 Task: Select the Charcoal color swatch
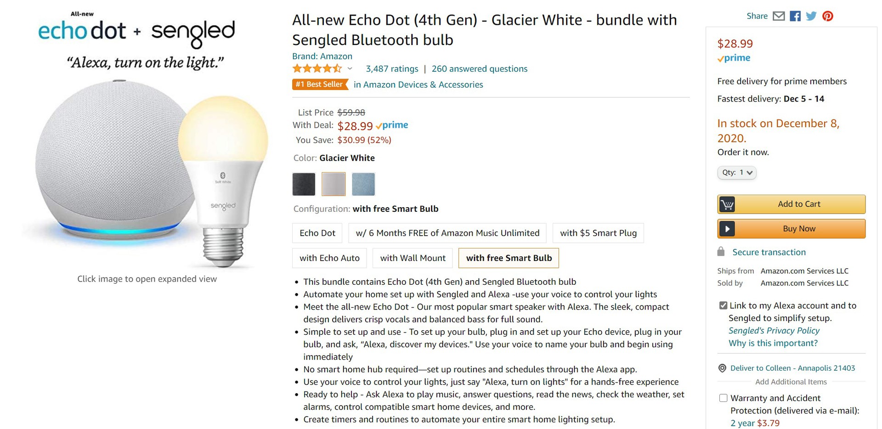tap(304, 184)
